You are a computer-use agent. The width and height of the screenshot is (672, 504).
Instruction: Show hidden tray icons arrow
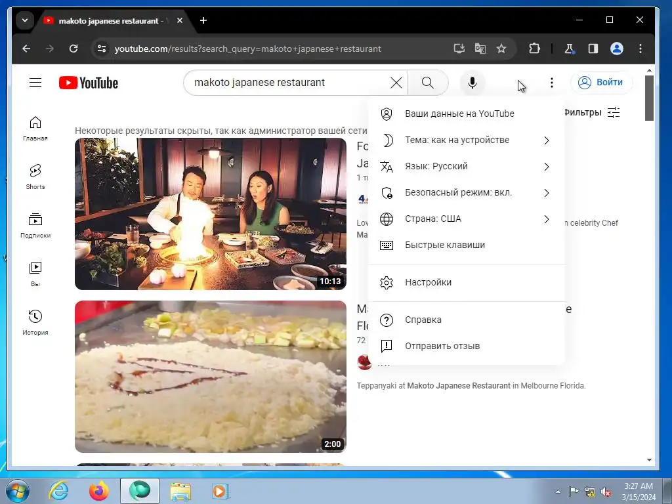tap(558, 492)
